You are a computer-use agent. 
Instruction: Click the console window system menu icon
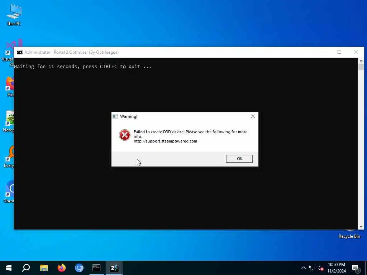point(20,52)
